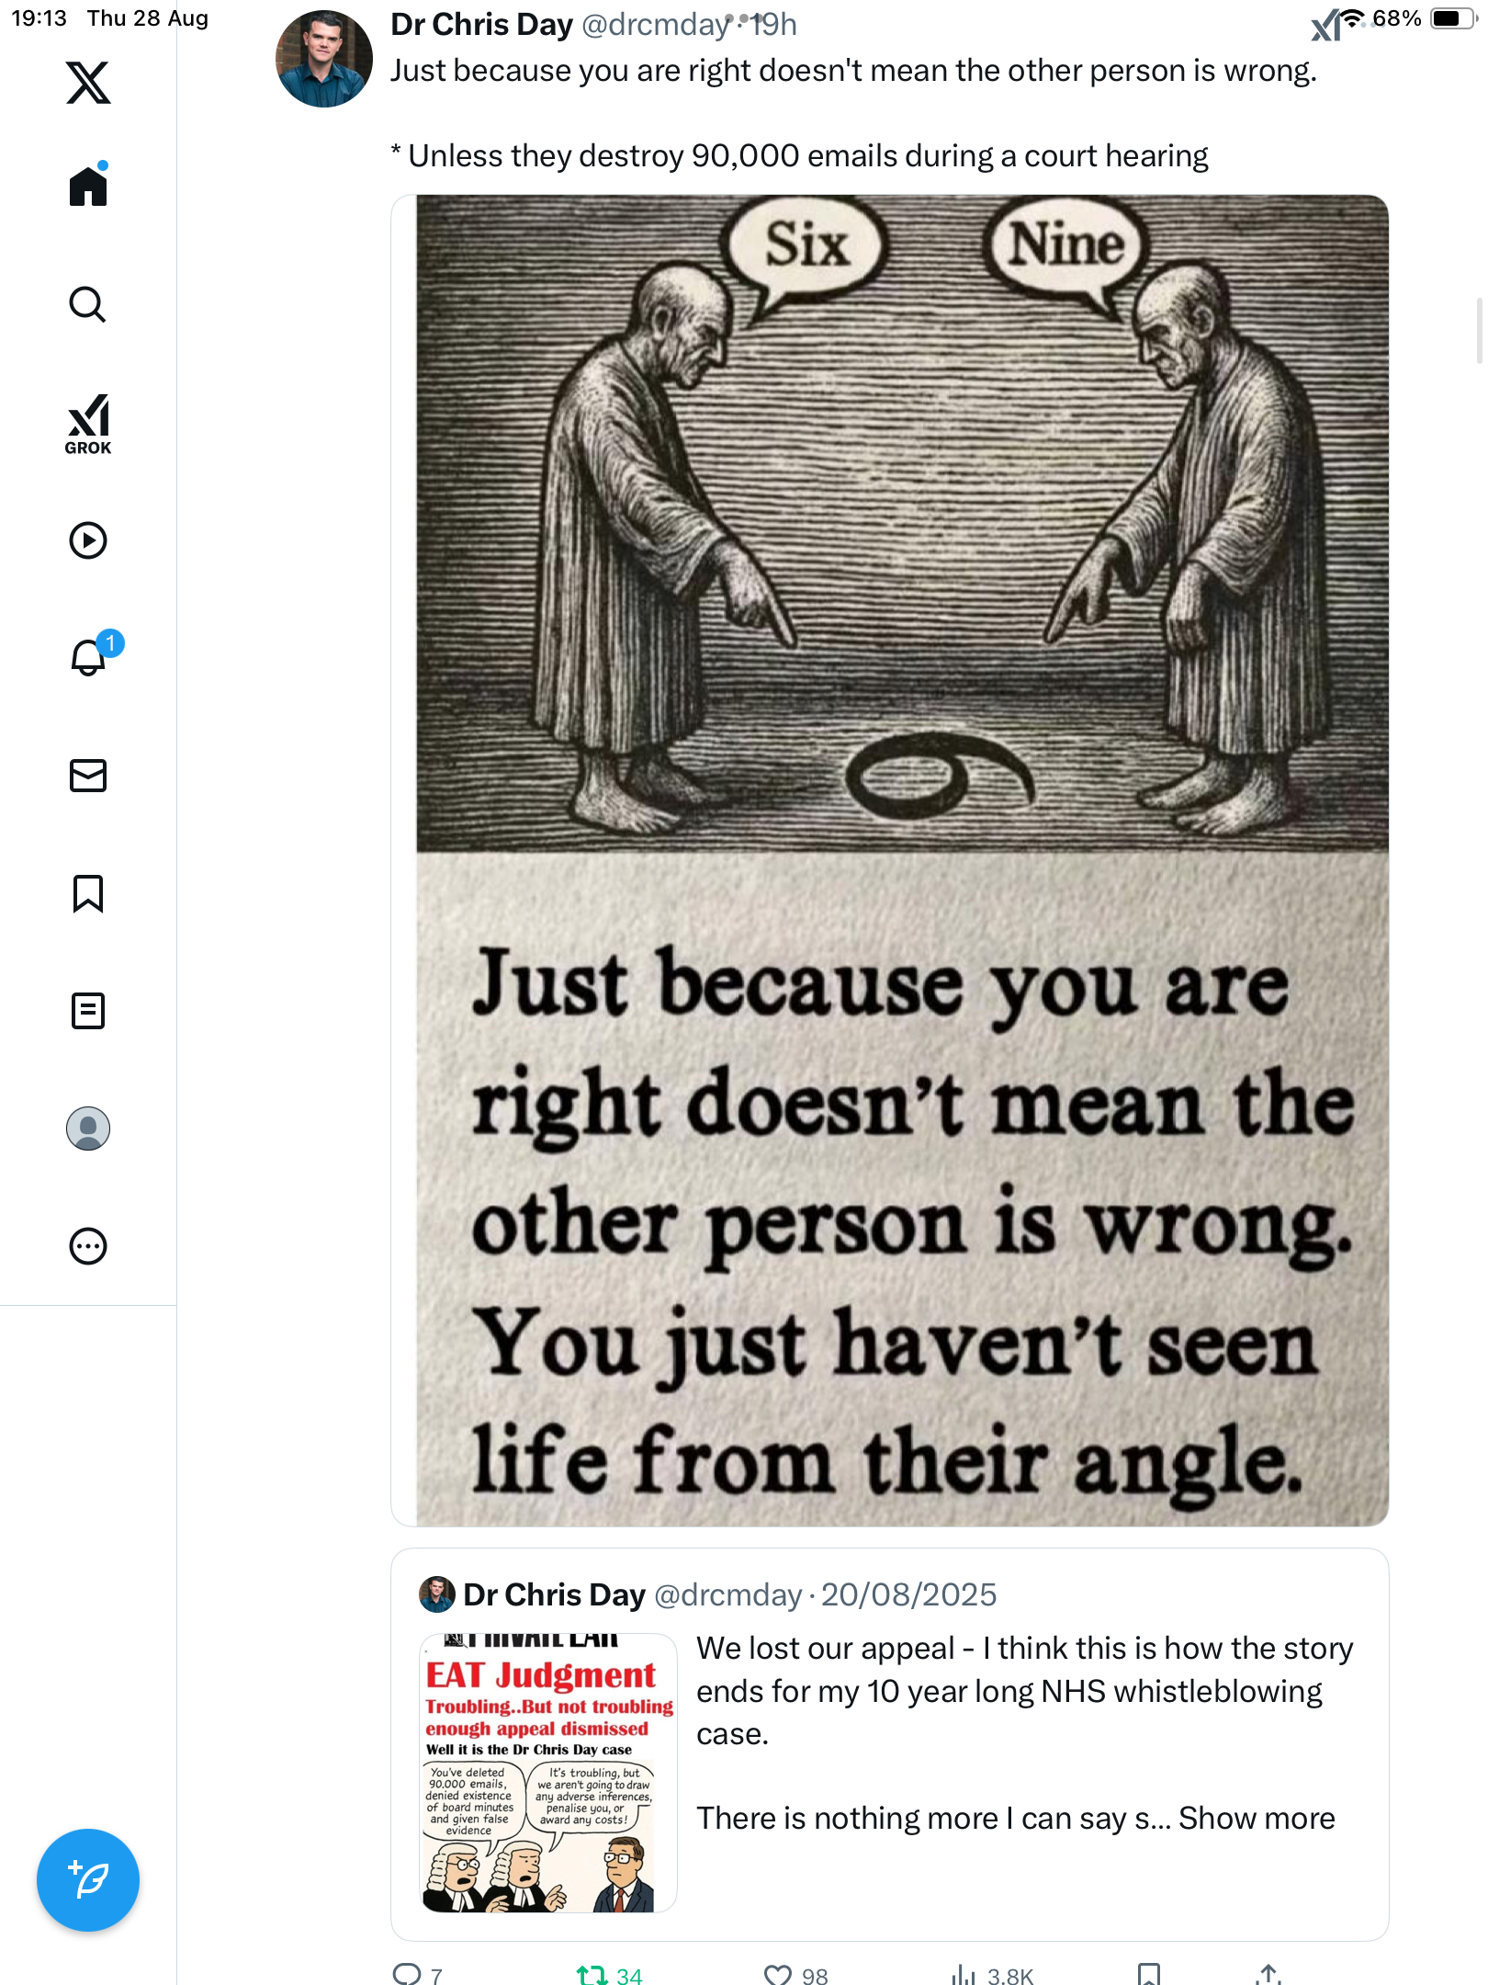Open the X home logo
The width and height of the screenshot is (1488, 1985).
click(x=88, y=83)
